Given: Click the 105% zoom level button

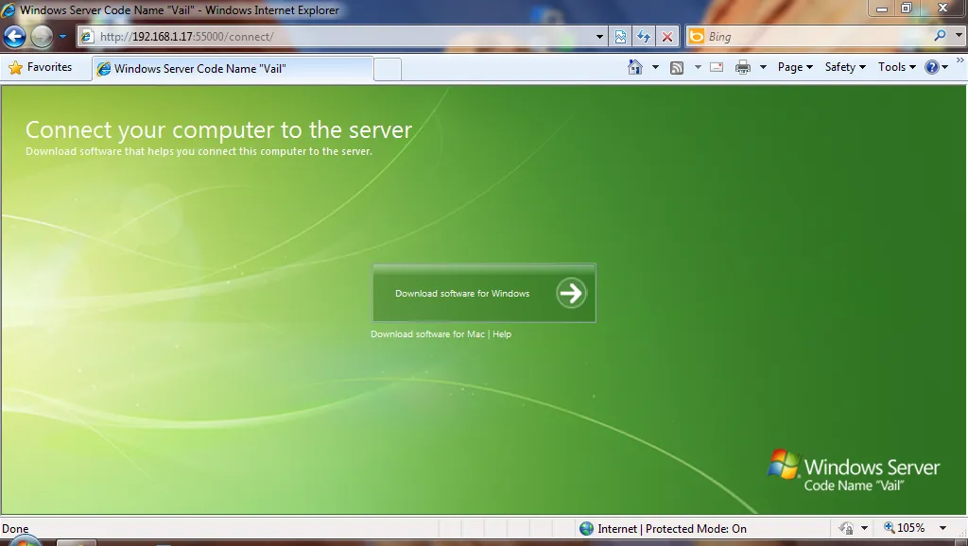Looking at the screenshot, I should tap(905, 528).
